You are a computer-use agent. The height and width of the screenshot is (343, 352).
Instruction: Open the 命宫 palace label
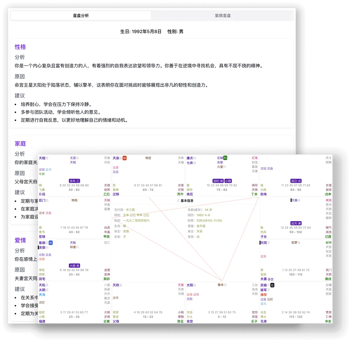[190, 321]
